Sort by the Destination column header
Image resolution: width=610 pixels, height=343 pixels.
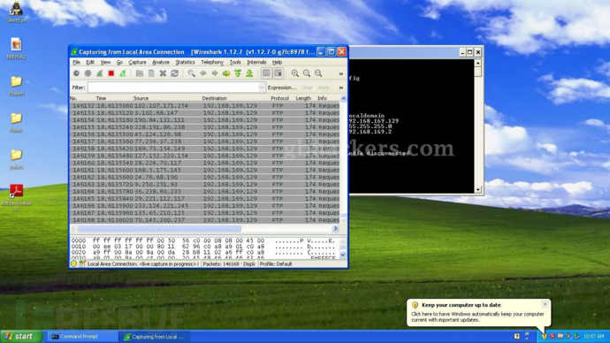[214, 98]
